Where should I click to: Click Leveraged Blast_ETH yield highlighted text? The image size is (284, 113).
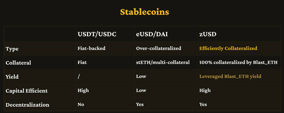[x=230, y=76]
